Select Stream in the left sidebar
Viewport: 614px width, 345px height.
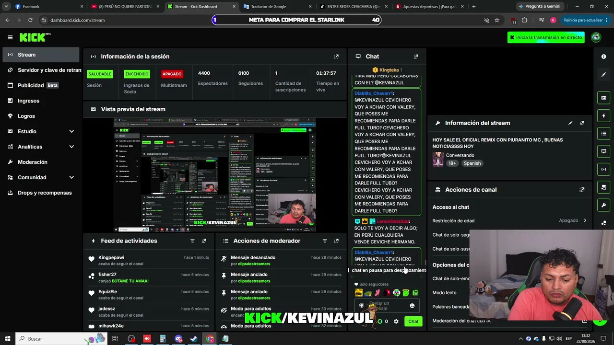click(x=41, y=55)
